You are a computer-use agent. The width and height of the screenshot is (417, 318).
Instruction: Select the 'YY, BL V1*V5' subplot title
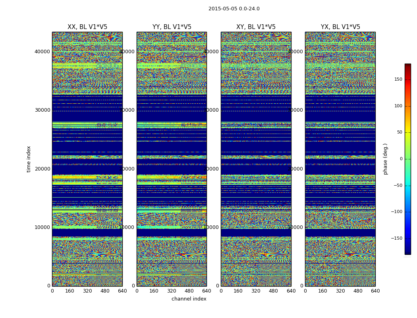coord(172,27)
